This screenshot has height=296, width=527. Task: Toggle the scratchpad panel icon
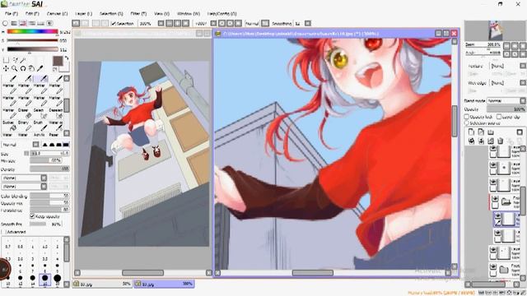coord(49,24)
